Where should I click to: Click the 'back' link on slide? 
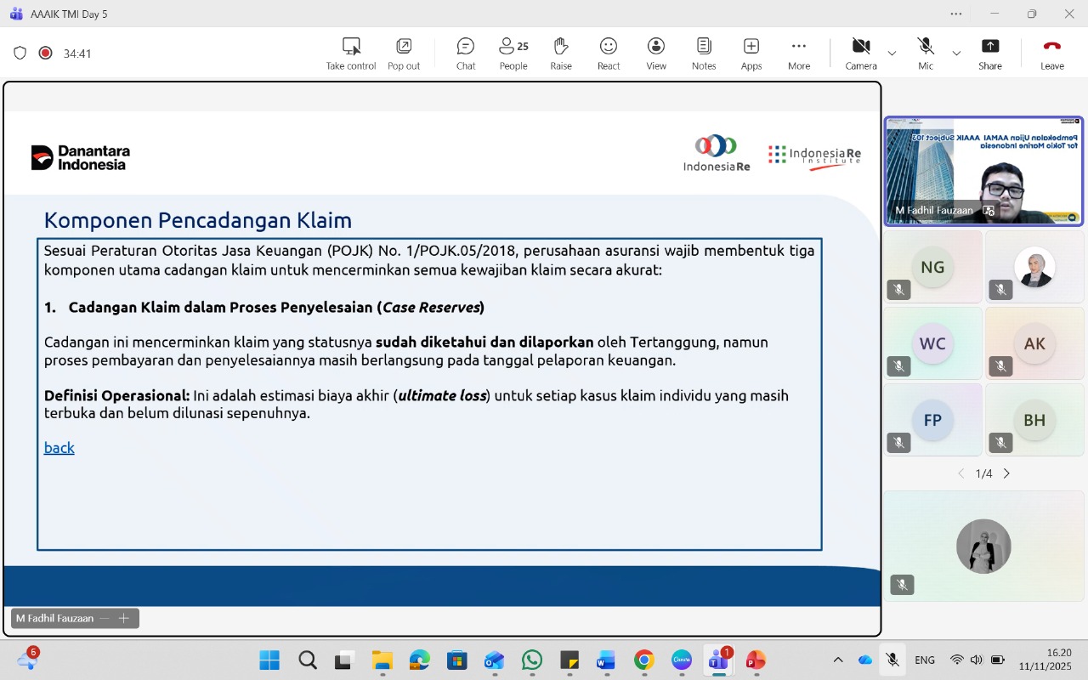[x=59, y=448]
